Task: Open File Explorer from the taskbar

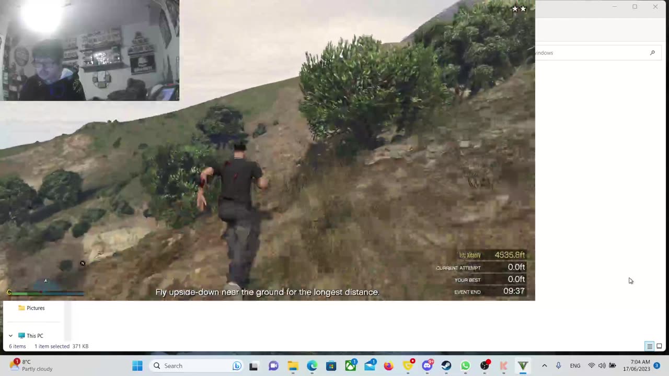Action: [x=293, y=366]
